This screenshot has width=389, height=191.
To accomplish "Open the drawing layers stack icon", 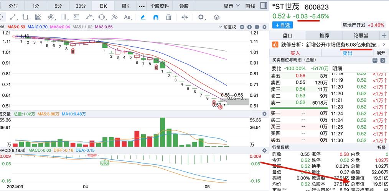I will 217,17.
